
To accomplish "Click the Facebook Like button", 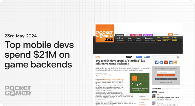I will 139,57.
